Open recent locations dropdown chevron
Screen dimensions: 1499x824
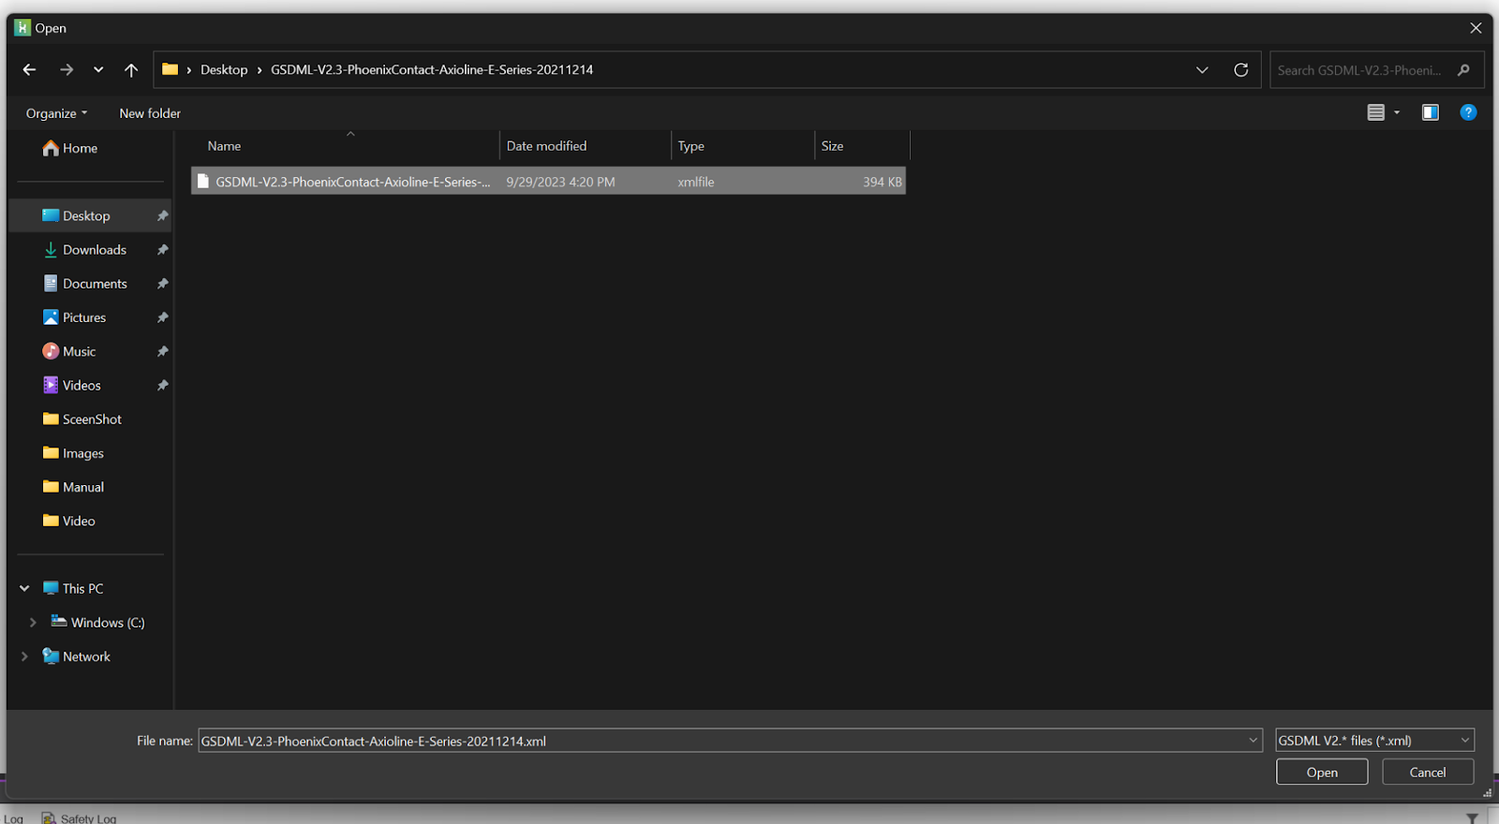point(98,69)
